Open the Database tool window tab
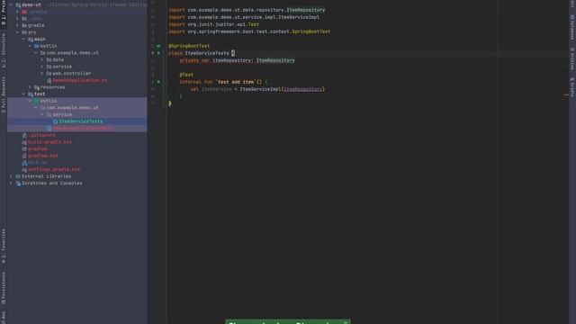This screenshot has height=324, width=576. pos(572,27)
